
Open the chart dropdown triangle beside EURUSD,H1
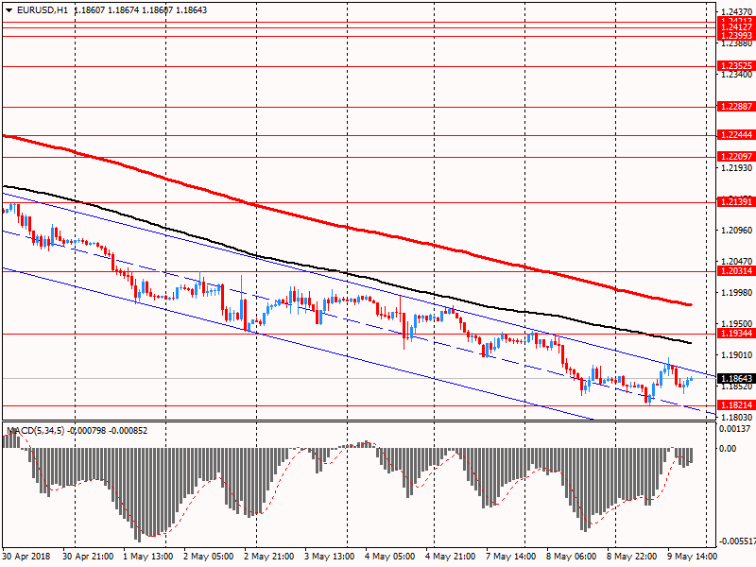pyautogui.click(x=9, y=10)
